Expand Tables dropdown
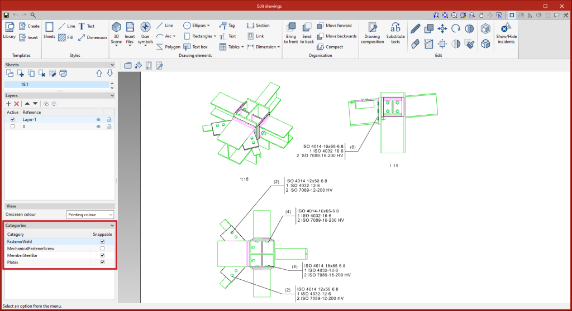Viewport: 572px width, 311px height. click(242, 47)
